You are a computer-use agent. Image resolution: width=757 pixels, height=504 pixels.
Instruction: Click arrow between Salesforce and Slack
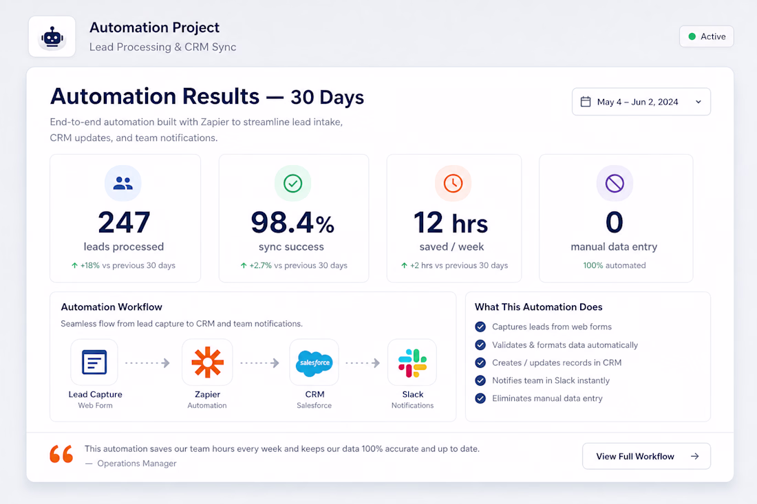click(x=363, y=362)
